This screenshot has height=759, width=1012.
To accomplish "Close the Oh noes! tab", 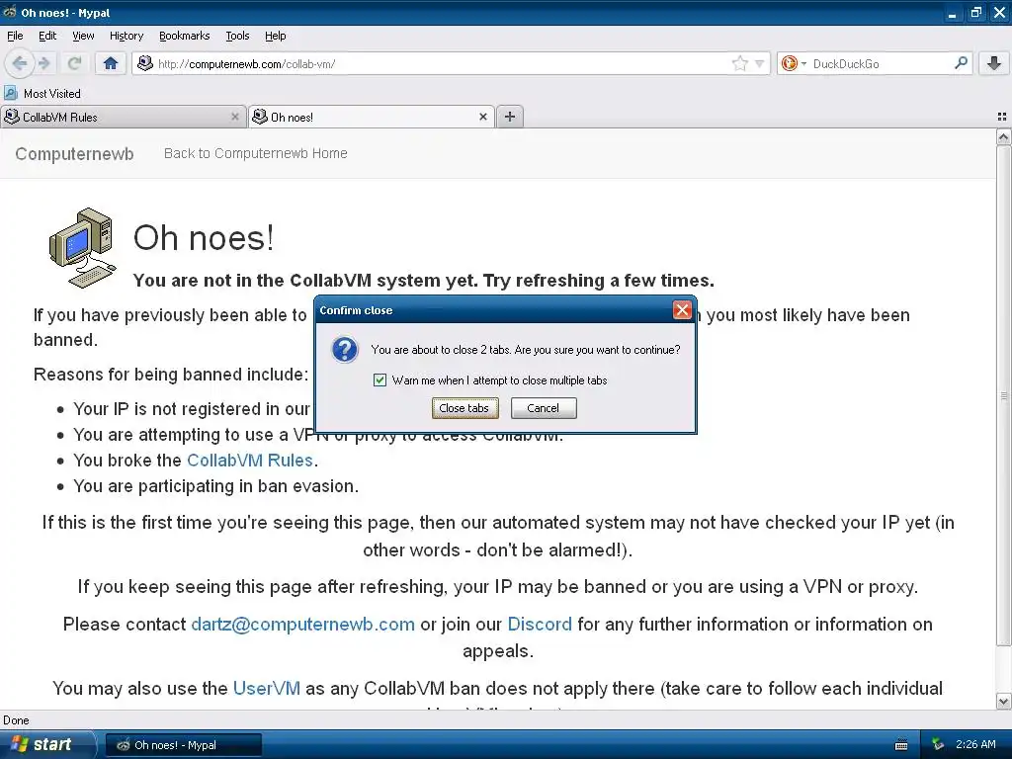I will (482, 117).
